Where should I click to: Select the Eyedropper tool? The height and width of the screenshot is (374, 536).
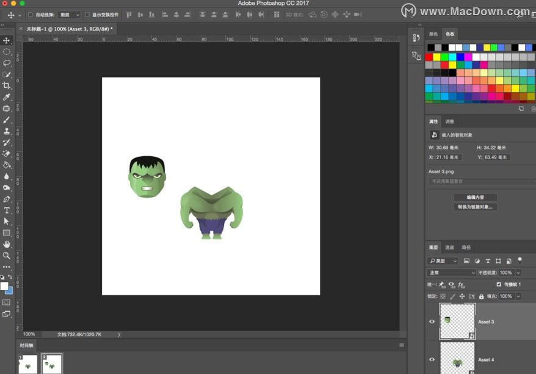pos(7,98)
